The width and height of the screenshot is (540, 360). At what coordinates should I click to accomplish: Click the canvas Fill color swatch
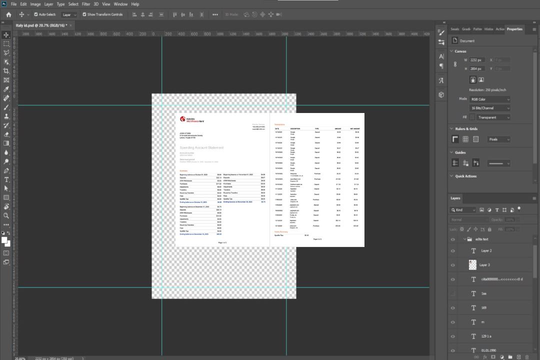point(472,117)
